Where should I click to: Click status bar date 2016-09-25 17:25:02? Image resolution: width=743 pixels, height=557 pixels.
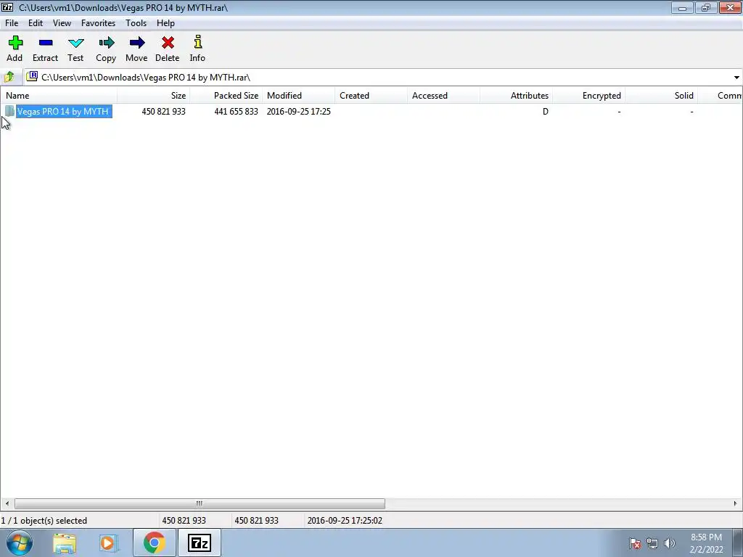345,520
